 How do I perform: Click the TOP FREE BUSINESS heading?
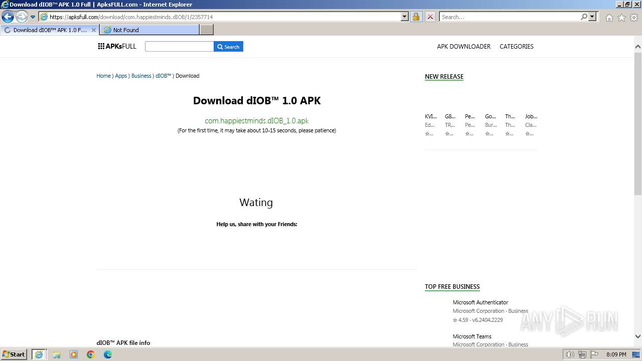452,287
